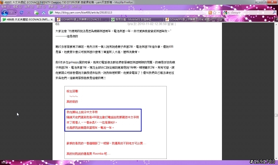Click into the Google search box
The height and width of the screenshot is (165, 278).
[251, 13]
